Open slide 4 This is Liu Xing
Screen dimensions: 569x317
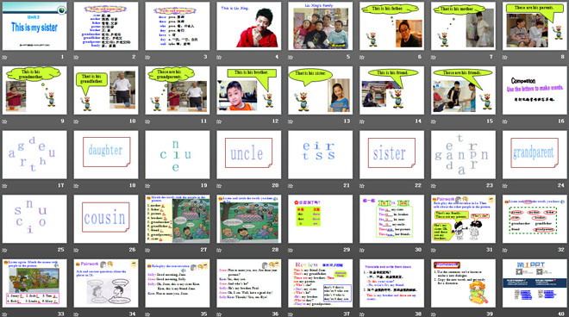[249, 26]
